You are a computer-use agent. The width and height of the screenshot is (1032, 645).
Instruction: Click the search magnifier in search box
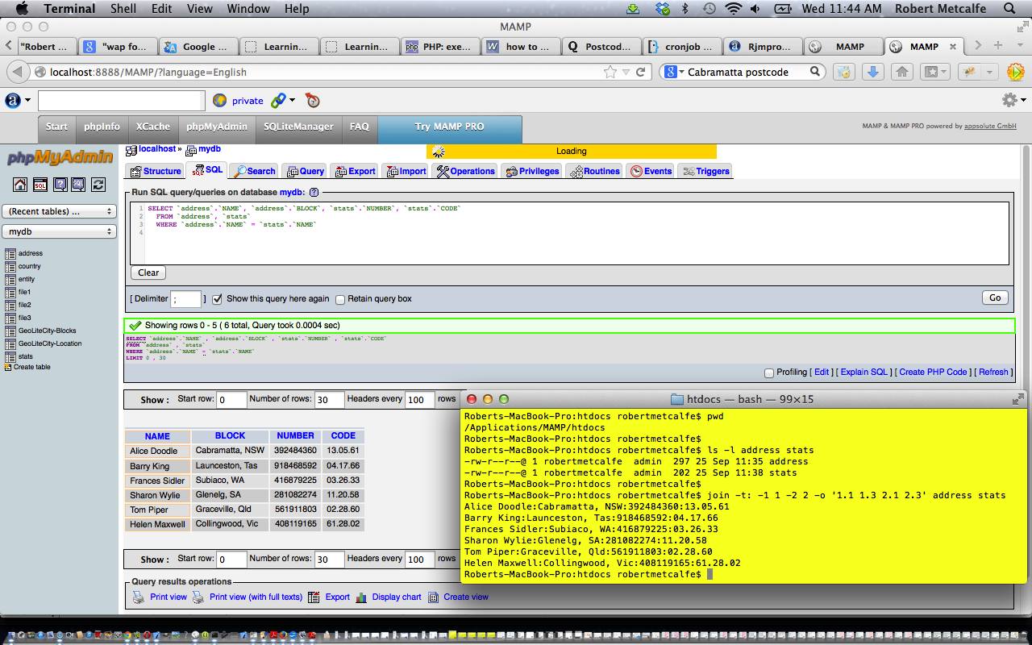pos(815,72)
